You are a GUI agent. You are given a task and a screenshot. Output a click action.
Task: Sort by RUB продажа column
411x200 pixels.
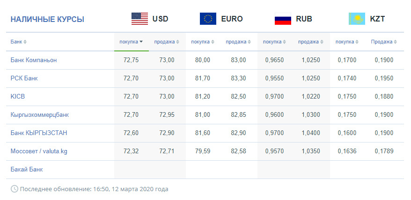click(x=311, y=42)
